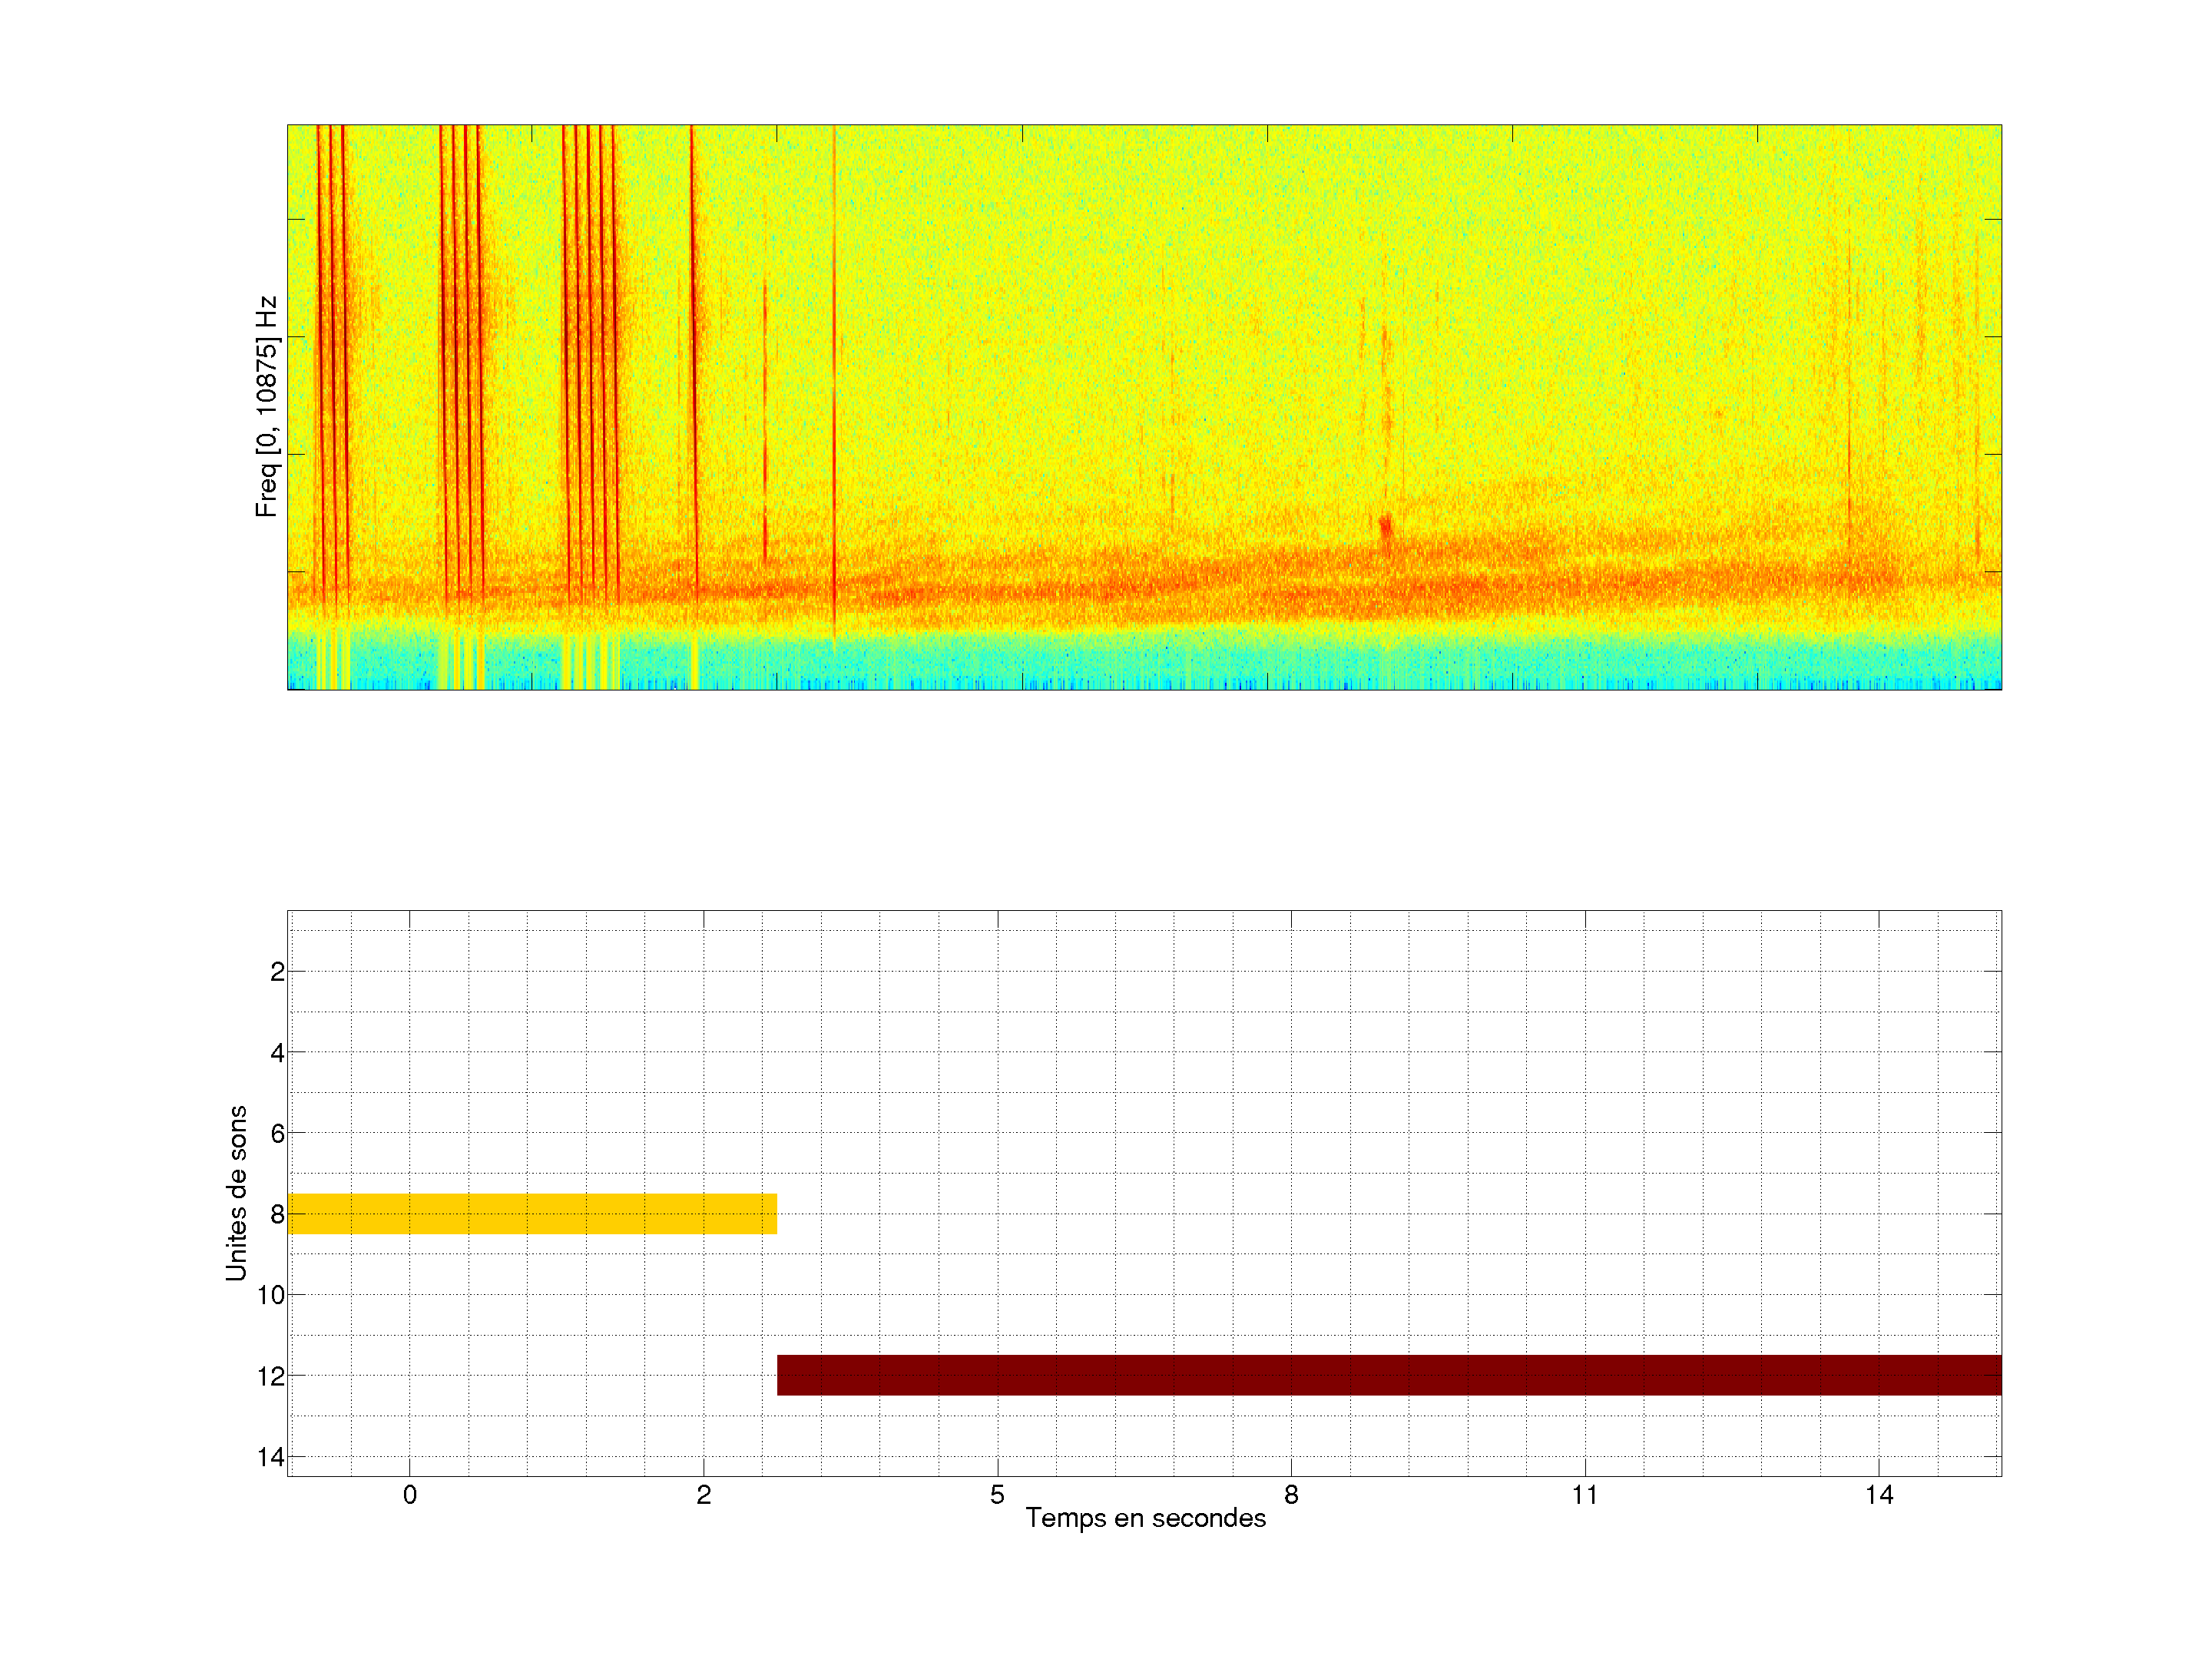Click the 'Unites de sons' y-axis label
Screen dimensions: 2212x1659
click(x=236, y=1193)
